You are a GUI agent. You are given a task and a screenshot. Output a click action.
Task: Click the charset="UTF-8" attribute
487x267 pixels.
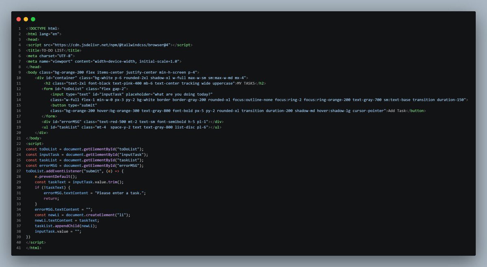tap(56, 56)
